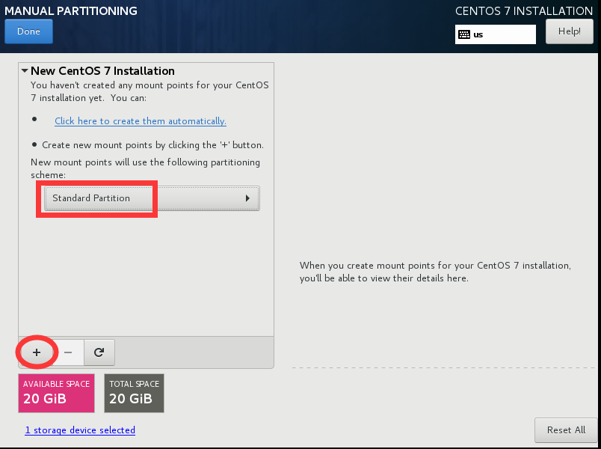Viewport: 601px width, 449px height.
Task: Click the 'Create new mount points by clicking' text
Action: [x=153, y=145]
